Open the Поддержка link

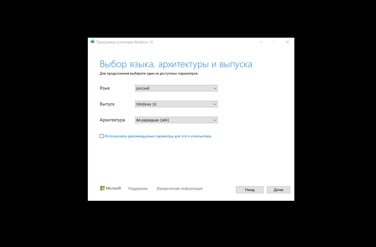pos(138,189)
